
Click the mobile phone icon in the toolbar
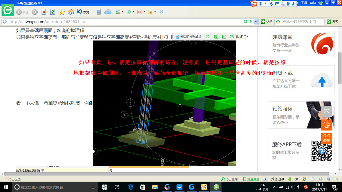(x=99, y=12)
